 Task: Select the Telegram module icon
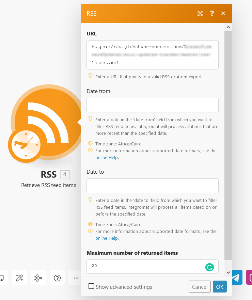click(237, 277)
